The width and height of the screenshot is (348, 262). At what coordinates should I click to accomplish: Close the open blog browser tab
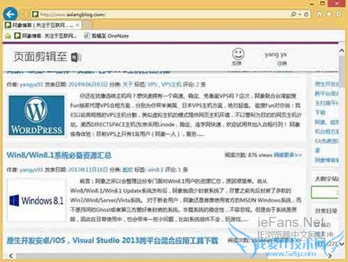click(77, 25)
